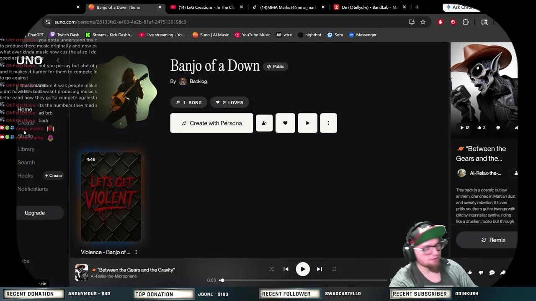The width and height of the screenshot is (536, 301).
Task: Open AI-Relax-the-... artist profile in right panel
Action: (x=485, y=173)
